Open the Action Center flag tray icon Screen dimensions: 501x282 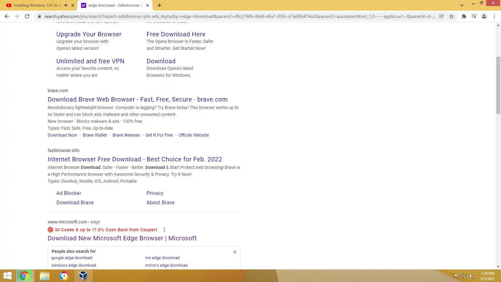[457, 276]
